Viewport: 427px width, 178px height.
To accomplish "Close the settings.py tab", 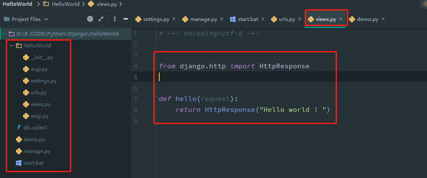I will tap(174, 19).
